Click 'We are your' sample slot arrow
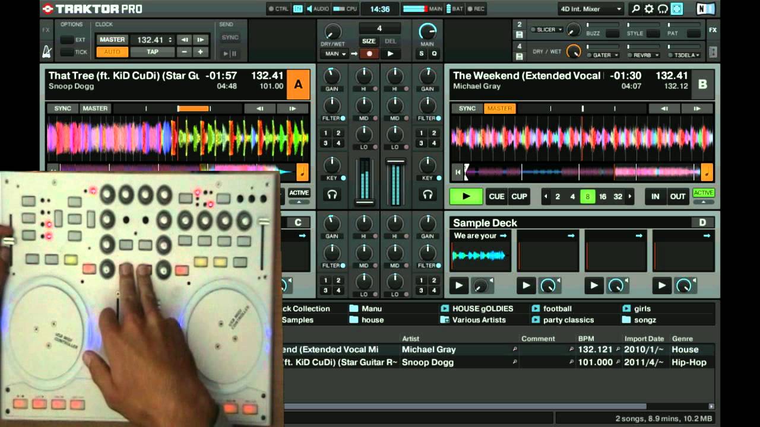This screenshot has width=760, height=427. [x=503, y=235]
